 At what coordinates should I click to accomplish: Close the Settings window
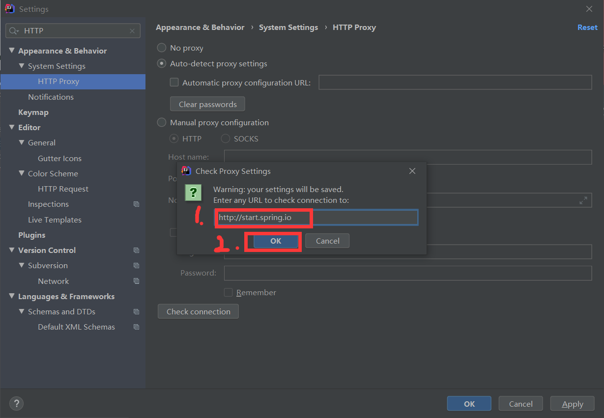pos(589,9)
